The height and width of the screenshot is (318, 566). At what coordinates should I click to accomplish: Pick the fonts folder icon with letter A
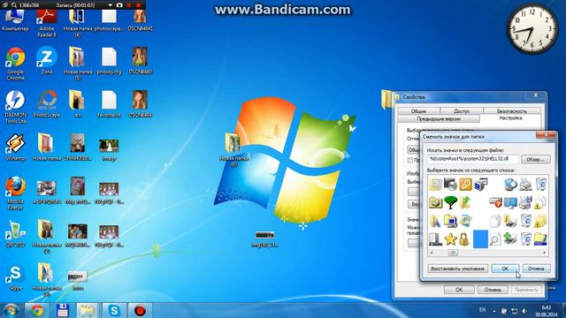pyautogui.click(x=435, y=221)
